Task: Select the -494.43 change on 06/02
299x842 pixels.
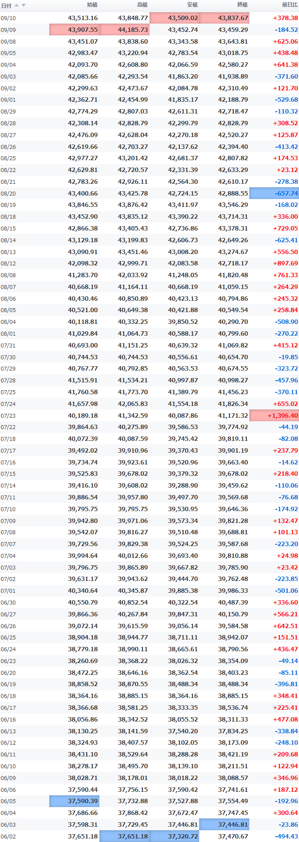Action: [286, 837]
